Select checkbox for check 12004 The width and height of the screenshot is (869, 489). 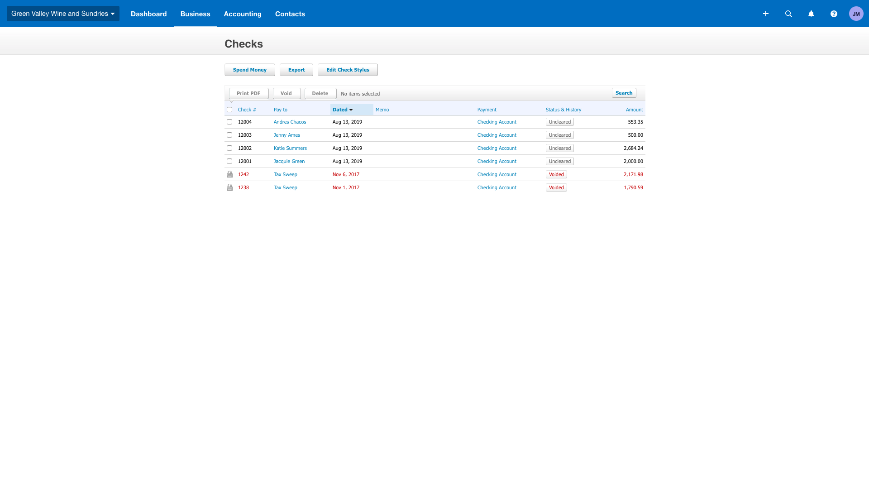(229, 122)
